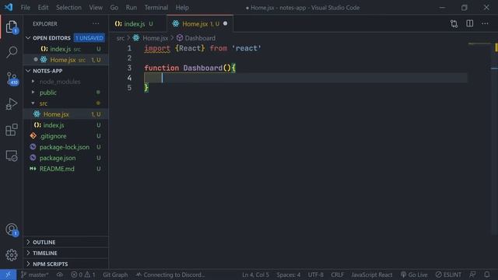The height and width of the screenshot is (280, 498).
Task: Open notifications bell
Action: [487, 275]
